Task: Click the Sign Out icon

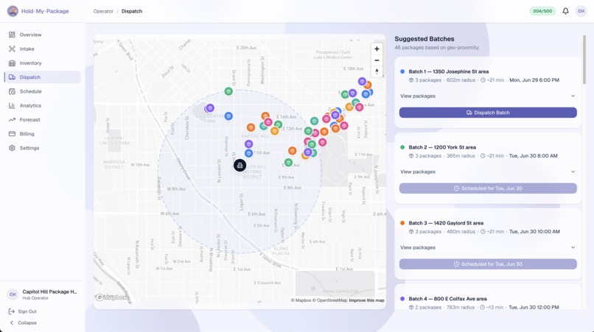Action: pyautogui.click(x=12, y=311)
